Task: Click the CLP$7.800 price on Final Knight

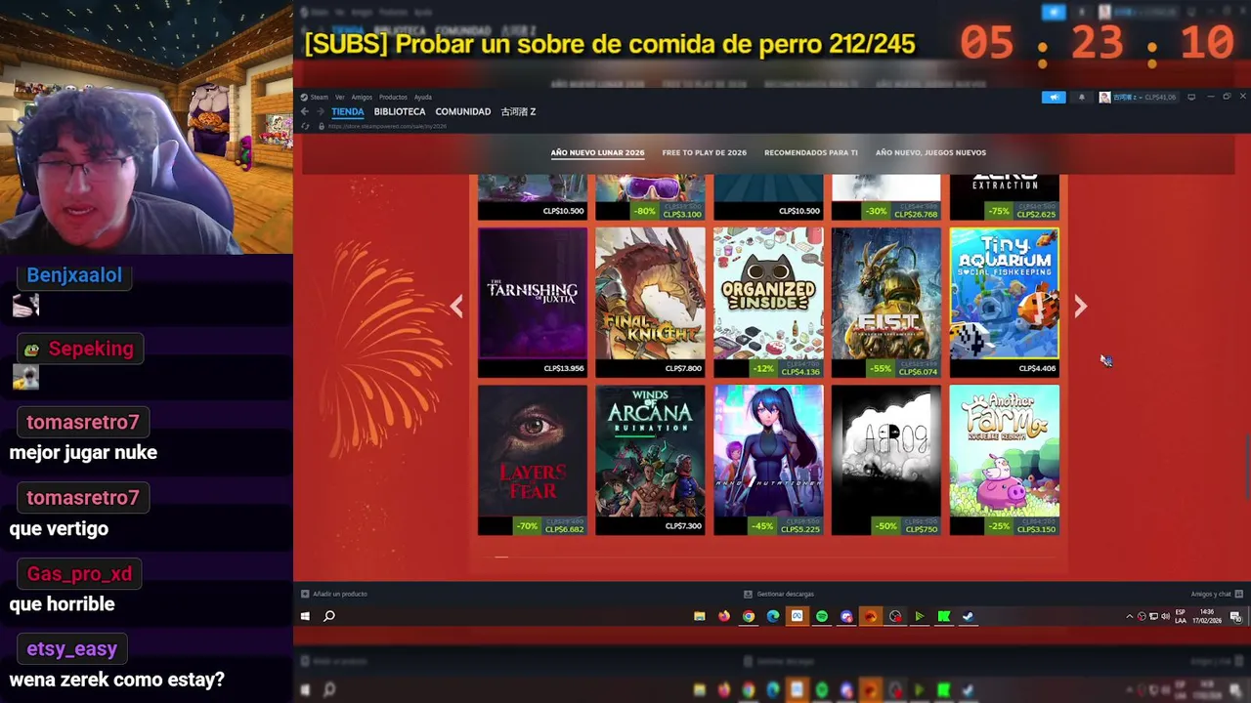Action: (683, 368)
